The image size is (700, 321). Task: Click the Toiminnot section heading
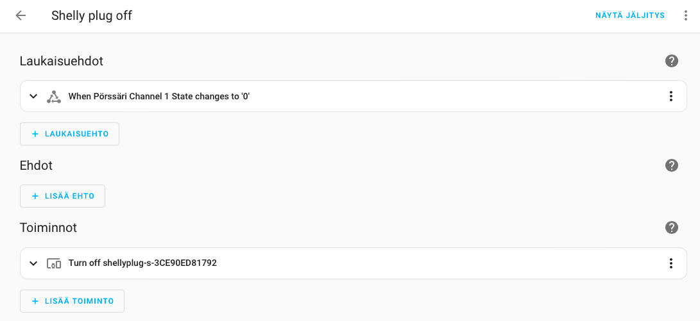[x=48, y=227]
